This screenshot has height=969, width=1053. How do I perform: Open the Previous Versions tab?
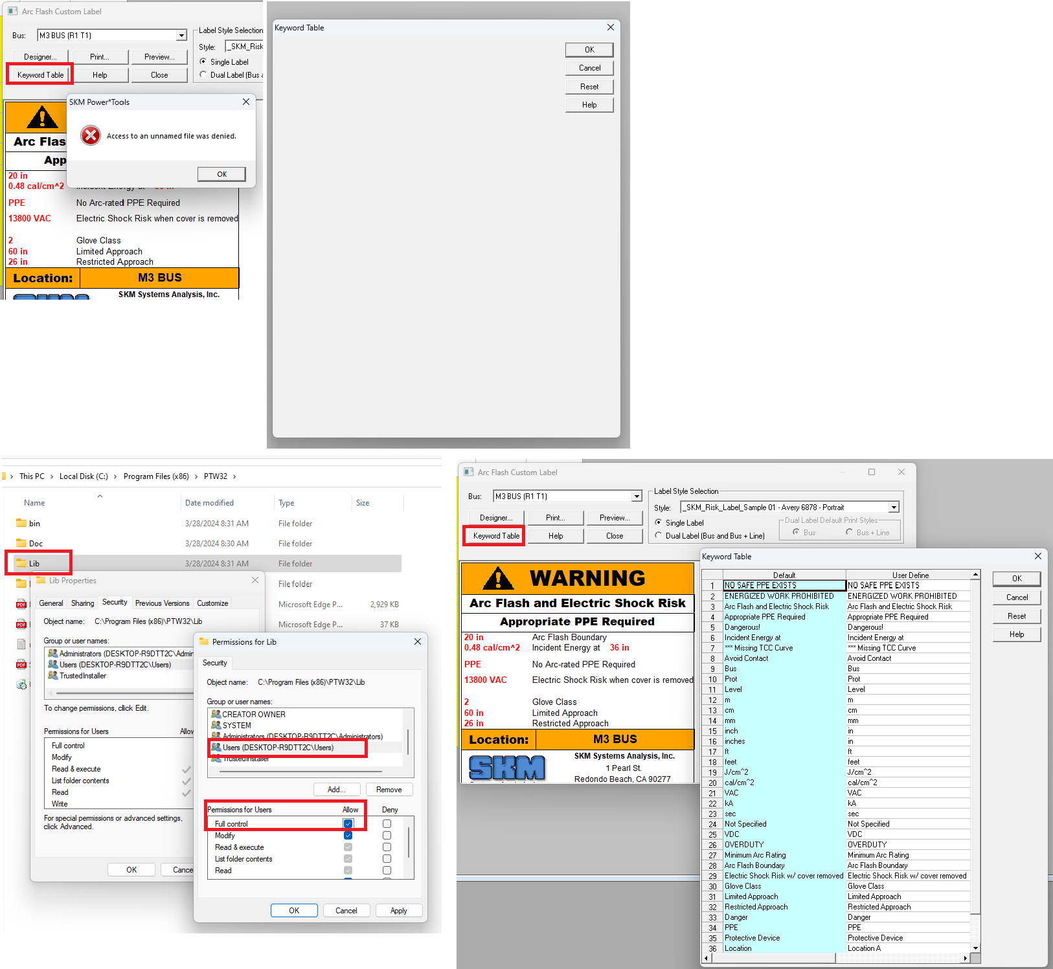tap(162, 603)
